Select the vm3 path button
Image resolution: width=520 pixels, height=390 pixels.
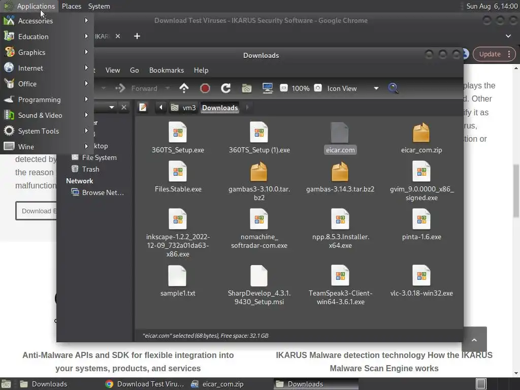click(183, 108)
